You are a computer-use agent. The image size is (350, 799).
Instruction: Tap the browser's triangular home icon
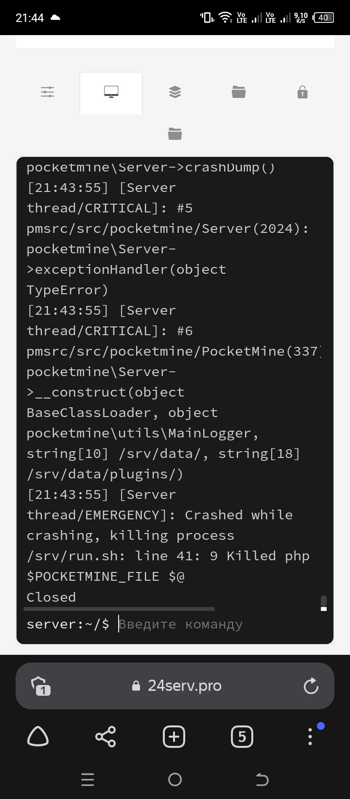point(38,736)
